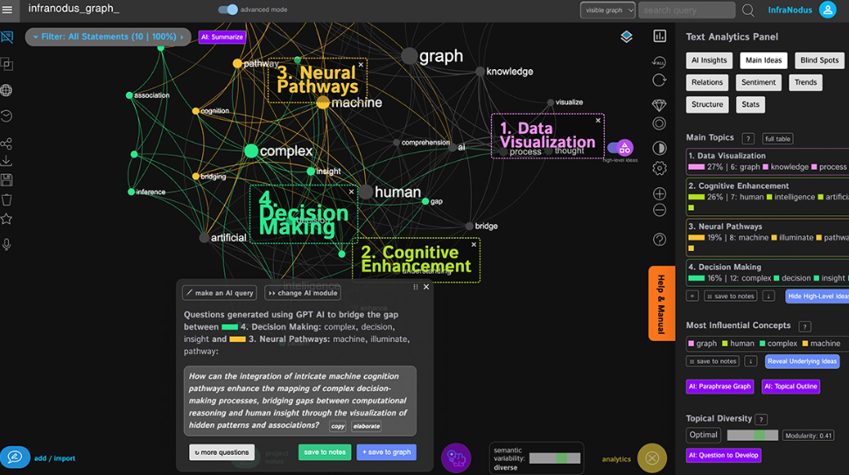Open the hamburger menu icon
Viewport: 849px width, 475px height.
[7, 10]
